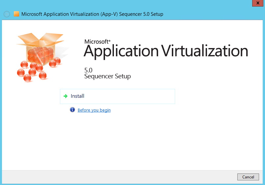Close the setup window
Screen dimensions: 265x185
[x=258, y=3]
